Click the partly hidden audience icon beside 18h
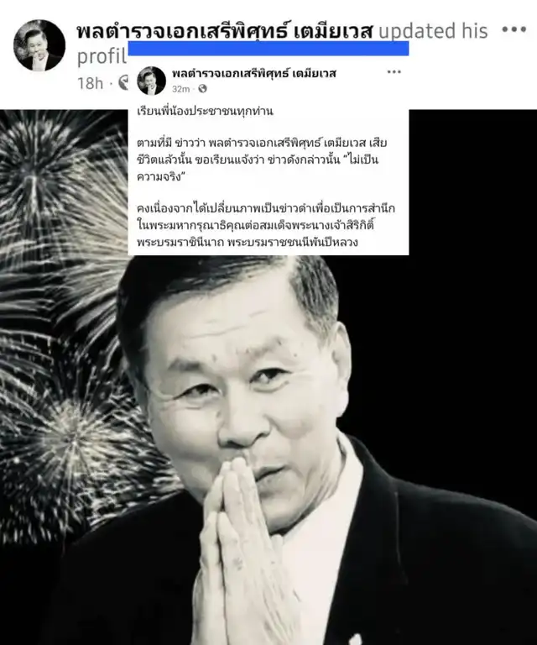 coord(123,82)
